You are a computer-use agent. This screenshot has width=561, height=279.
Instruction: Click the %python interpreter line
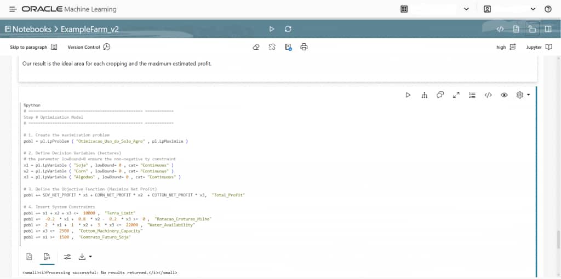coord(32,106)
